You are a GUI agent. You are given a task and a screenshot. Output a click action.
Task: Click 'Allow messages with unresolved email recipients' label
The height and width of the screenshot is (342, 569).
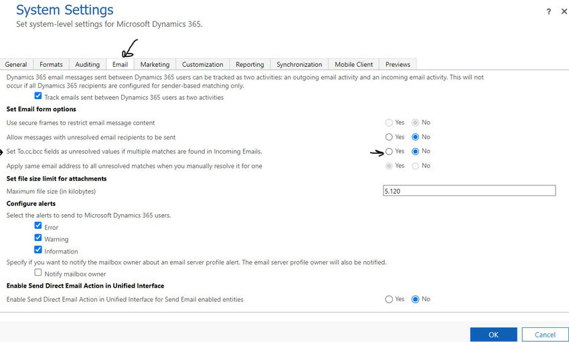point(91,137)
